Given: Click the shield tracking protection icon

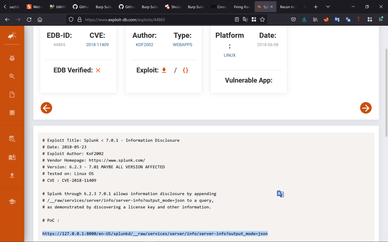Looking at the screenshot, I should click(x=71, y=20).
